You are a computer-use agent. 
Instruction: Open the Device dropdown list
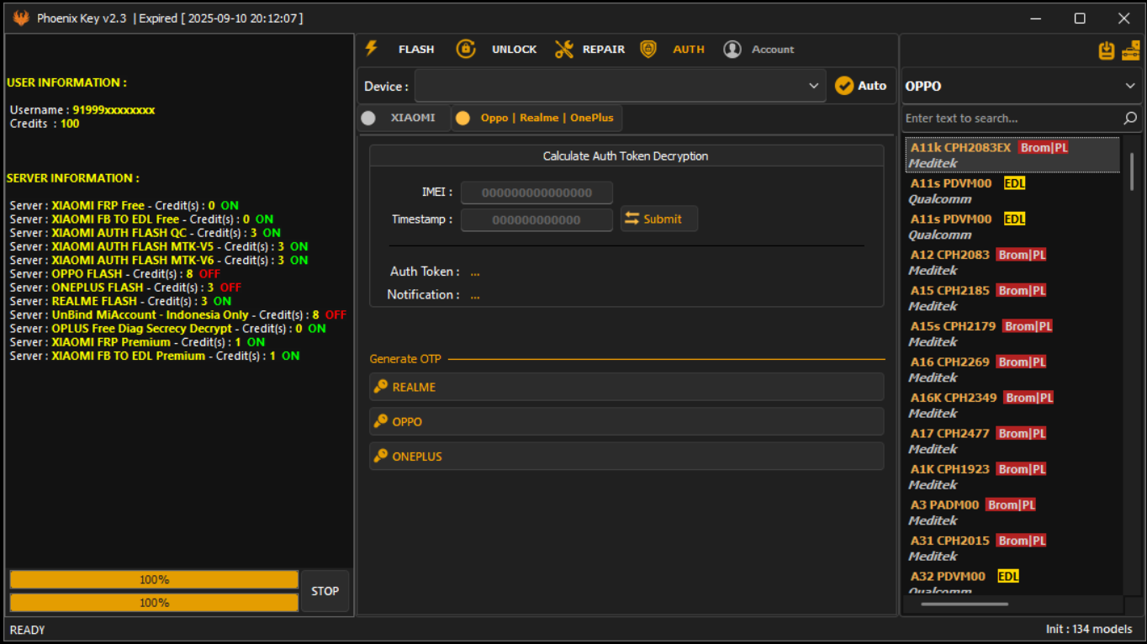[621, 86]
